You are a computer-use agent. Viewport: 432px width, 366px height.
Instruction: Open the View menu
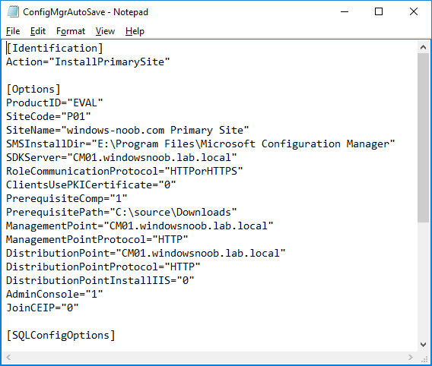pos(105,31)
